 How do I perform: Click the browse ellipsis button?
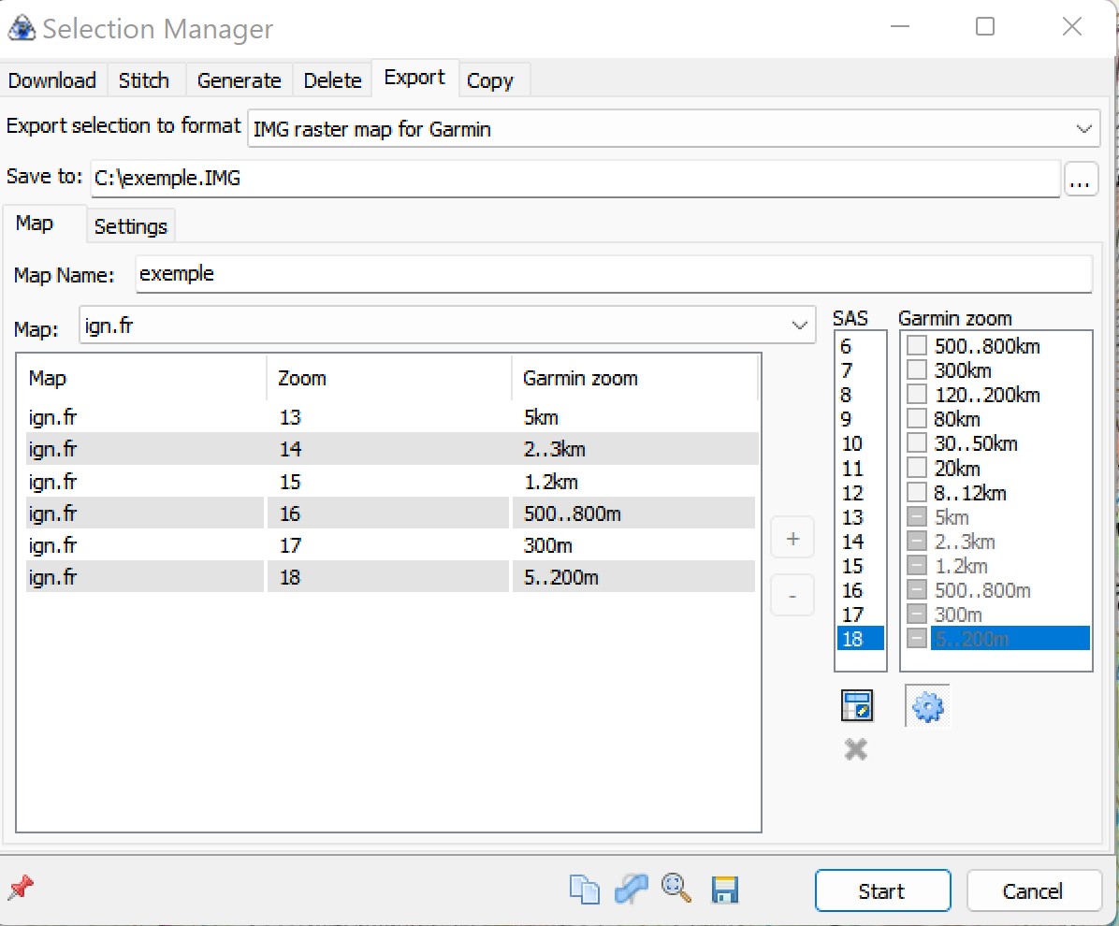click(x=1081, y=179)
